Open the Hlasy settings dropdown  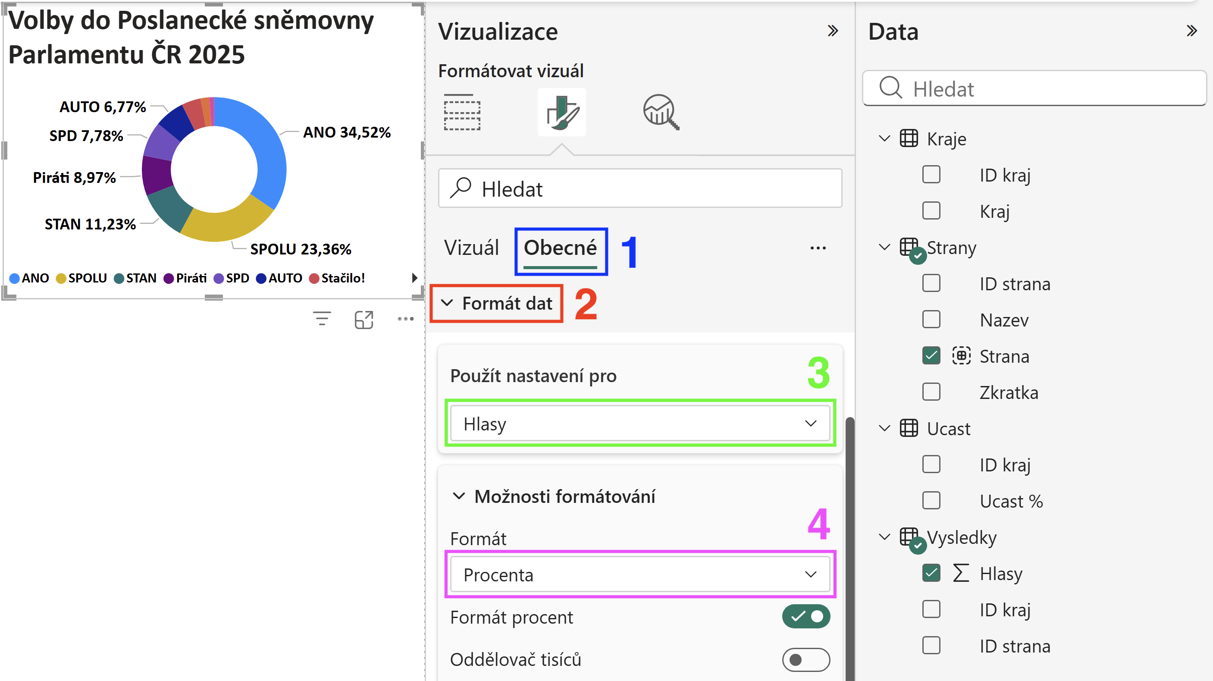click(639, 424)
